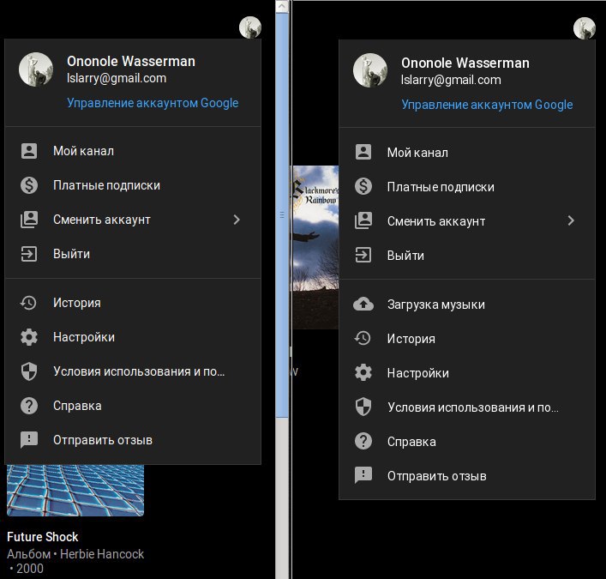
Task: Open "История" in the left menu
Action: (133, 303)
